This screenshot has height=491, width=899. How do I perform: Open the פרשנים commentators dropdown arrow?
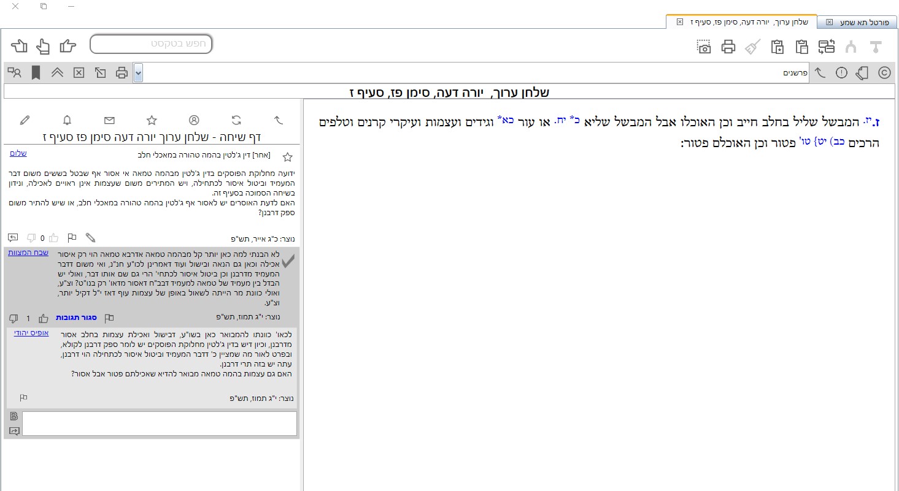point(138,73)
